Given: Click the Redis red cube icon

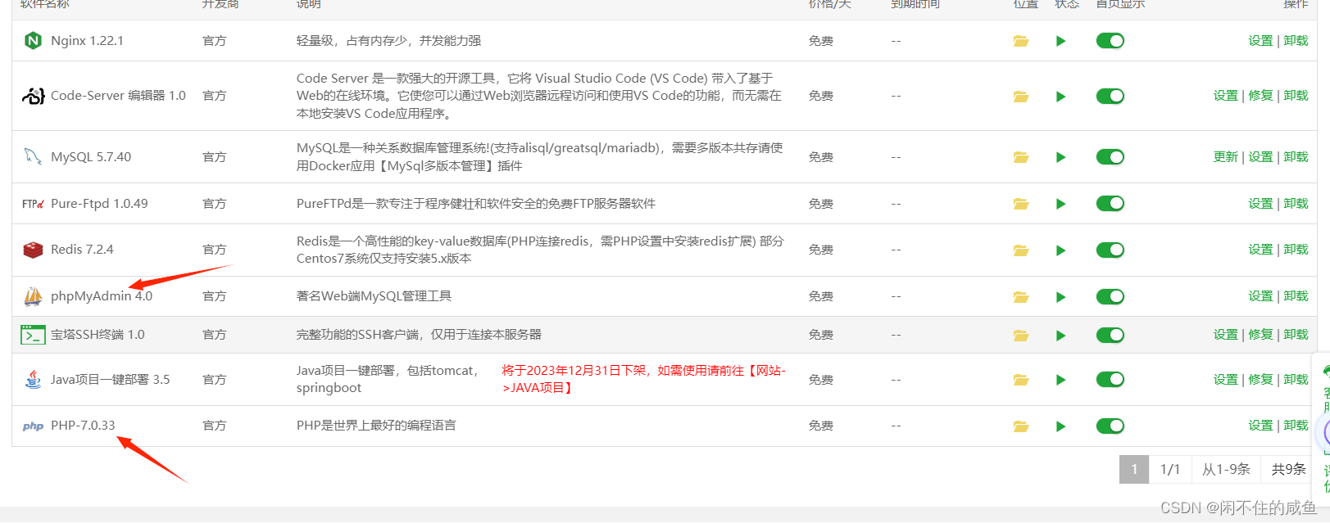Looking at the screenshot, I should [x=33, y=250].
